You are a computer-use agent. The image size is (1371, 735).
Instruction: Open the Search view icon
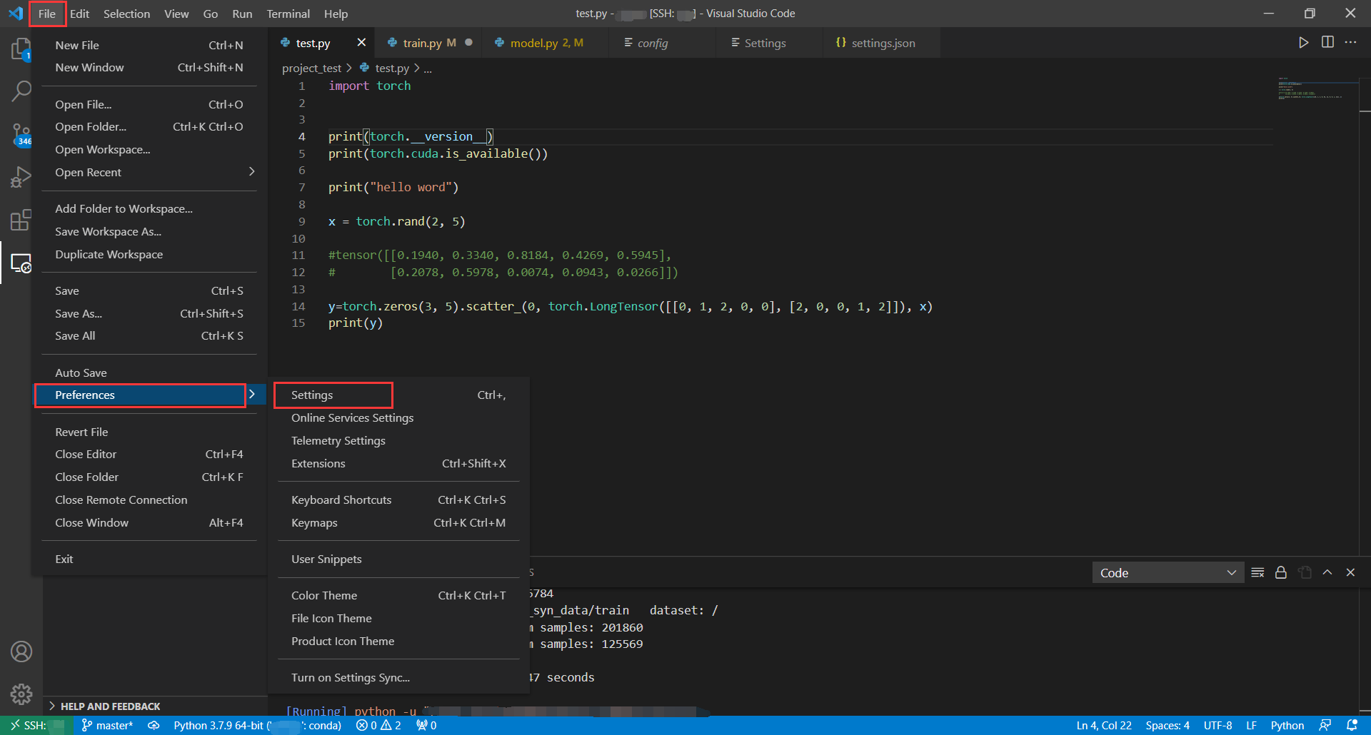tap(21, 91)
